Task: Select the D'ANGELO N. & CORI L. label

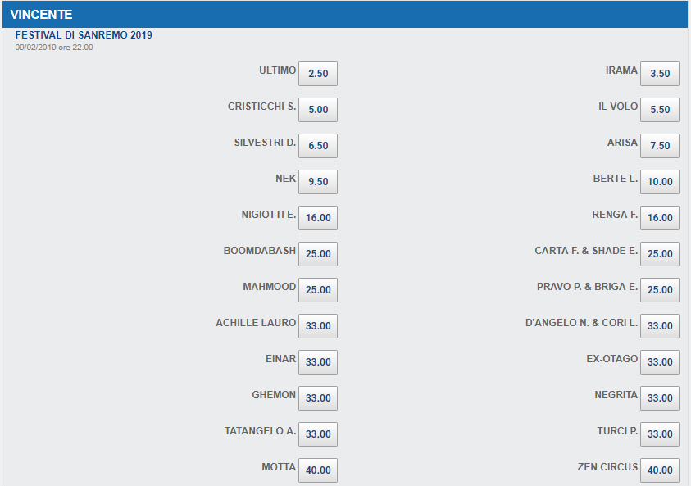Action: point(581,324)
